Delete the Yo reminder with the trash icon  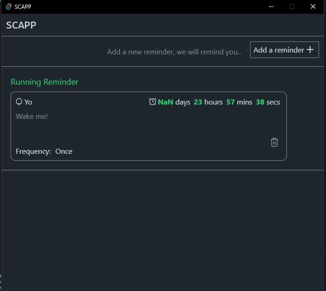tap(274, 142)
